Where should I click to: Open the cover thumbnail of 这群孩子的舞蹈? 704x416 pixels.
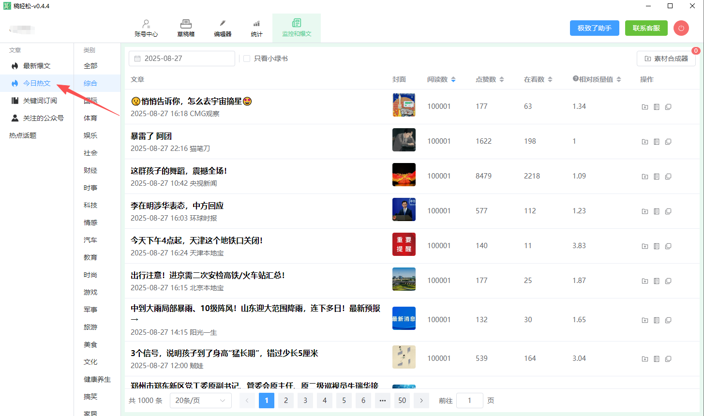click(x=404, y=175)
